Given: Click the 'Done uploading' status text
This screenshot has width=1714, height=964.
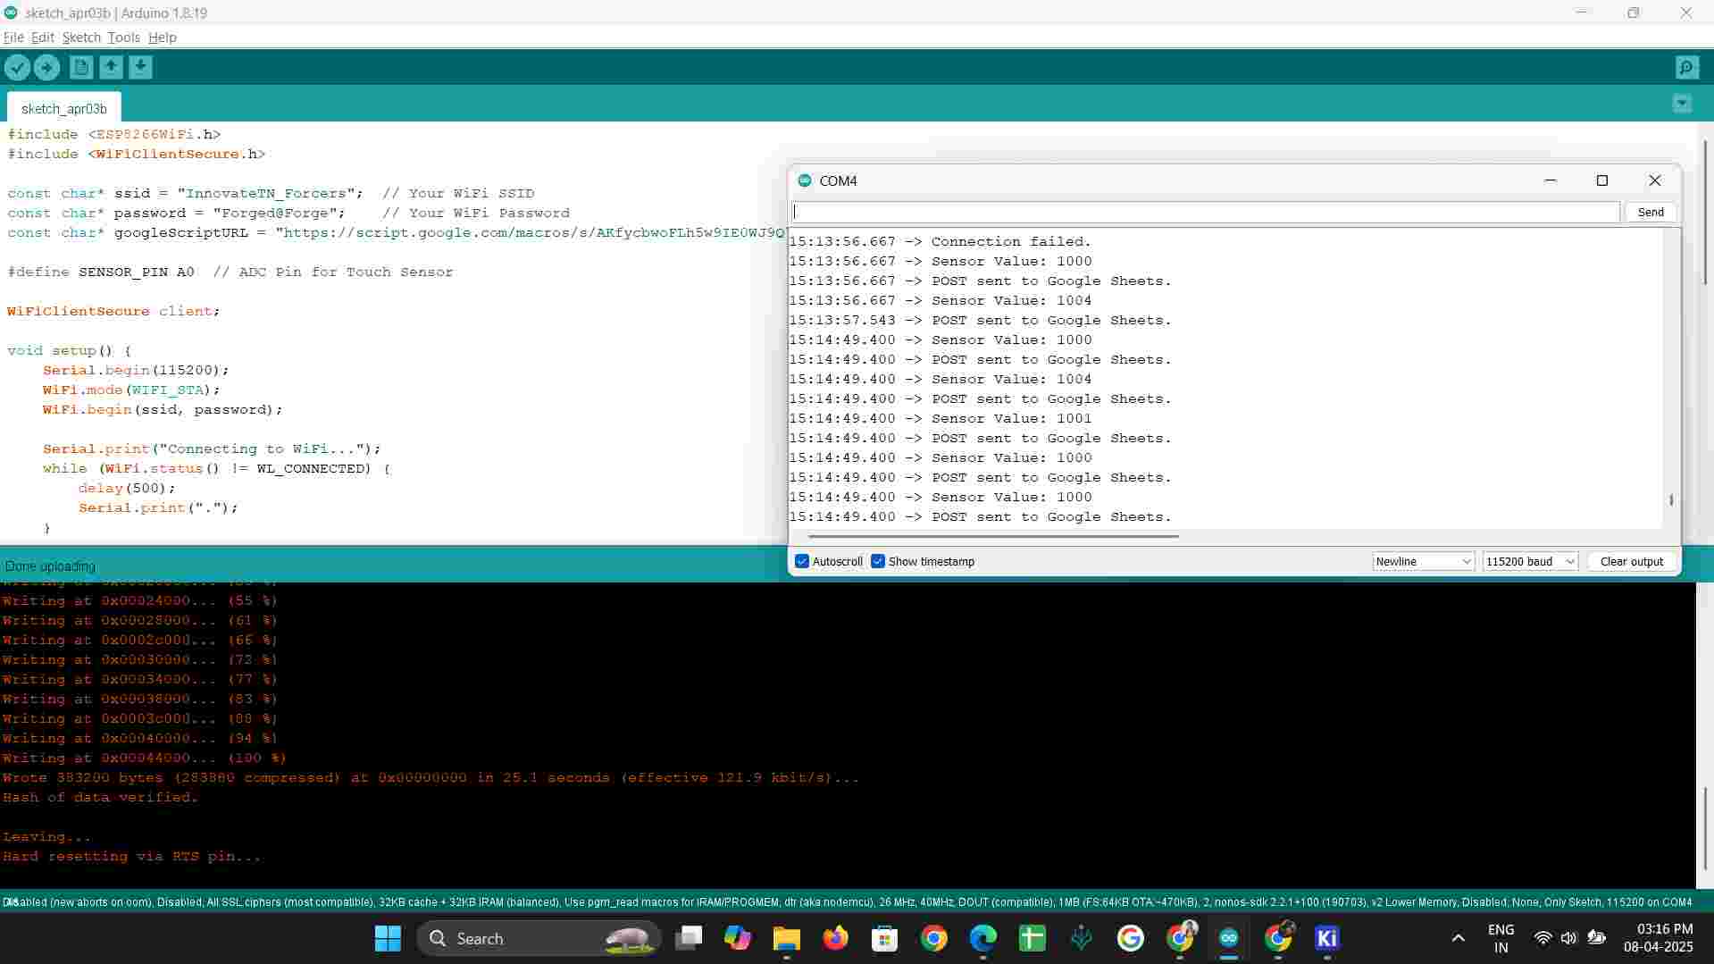Looking at the screenshot, I should pyautogui.click(x=50, y=566).
